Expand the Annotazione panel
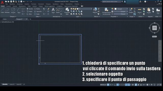 point(57,17)
